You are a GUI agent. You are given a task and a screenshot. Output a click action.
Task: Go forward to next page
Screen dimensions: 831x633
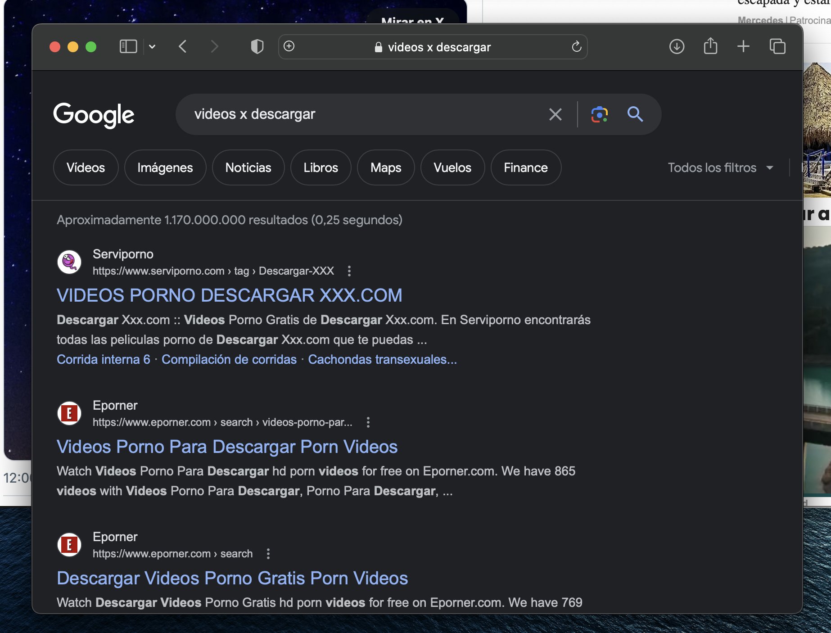click(215, 46)
